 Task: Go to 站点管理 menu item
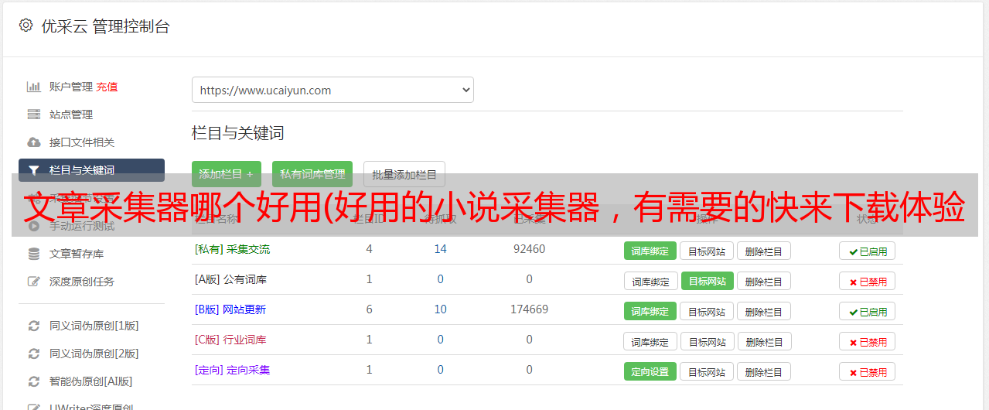[71, 114]
